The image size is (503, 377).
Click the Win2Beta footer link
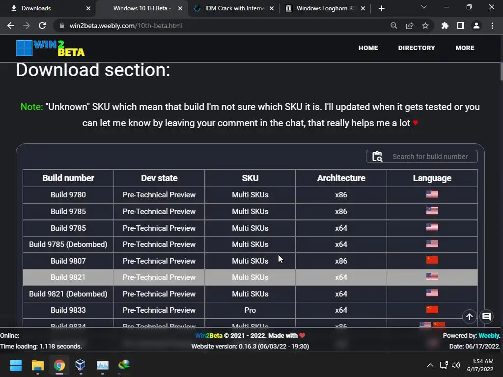[x=209, y=335]
